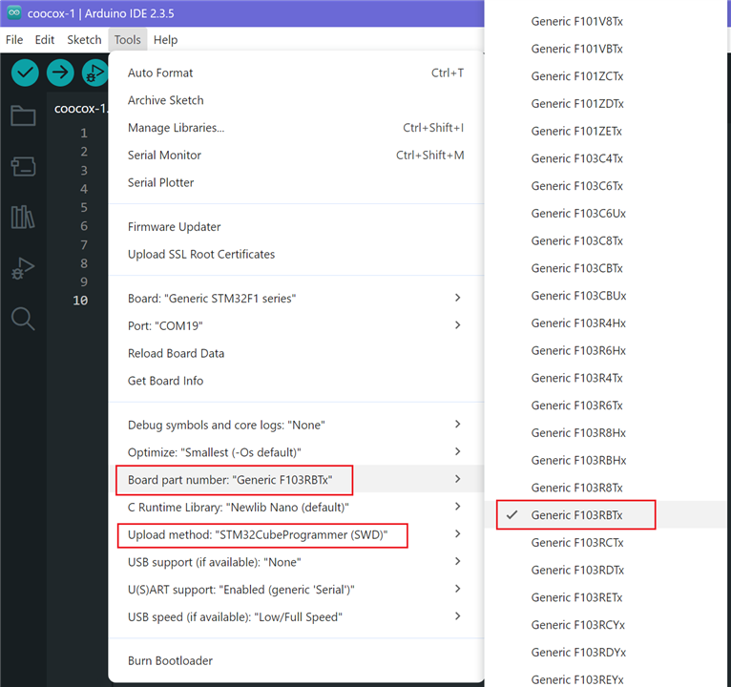Select Generic F103C6Tx part number
This screenshot has height=687, width=731.
pyautogui.click(x=605, y=186)
